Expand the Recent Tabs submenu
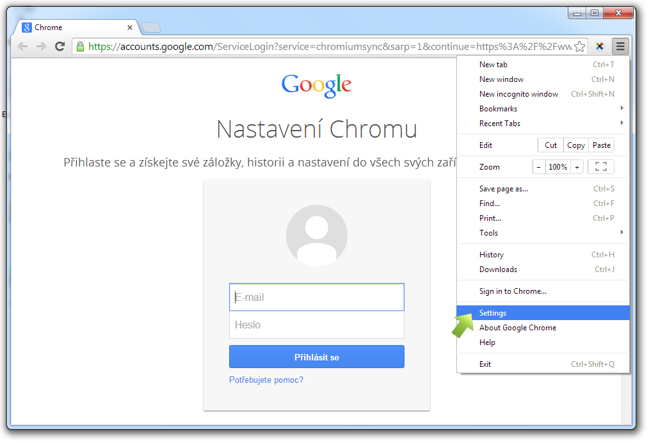649x443 pixels. (x=543, y=124)
